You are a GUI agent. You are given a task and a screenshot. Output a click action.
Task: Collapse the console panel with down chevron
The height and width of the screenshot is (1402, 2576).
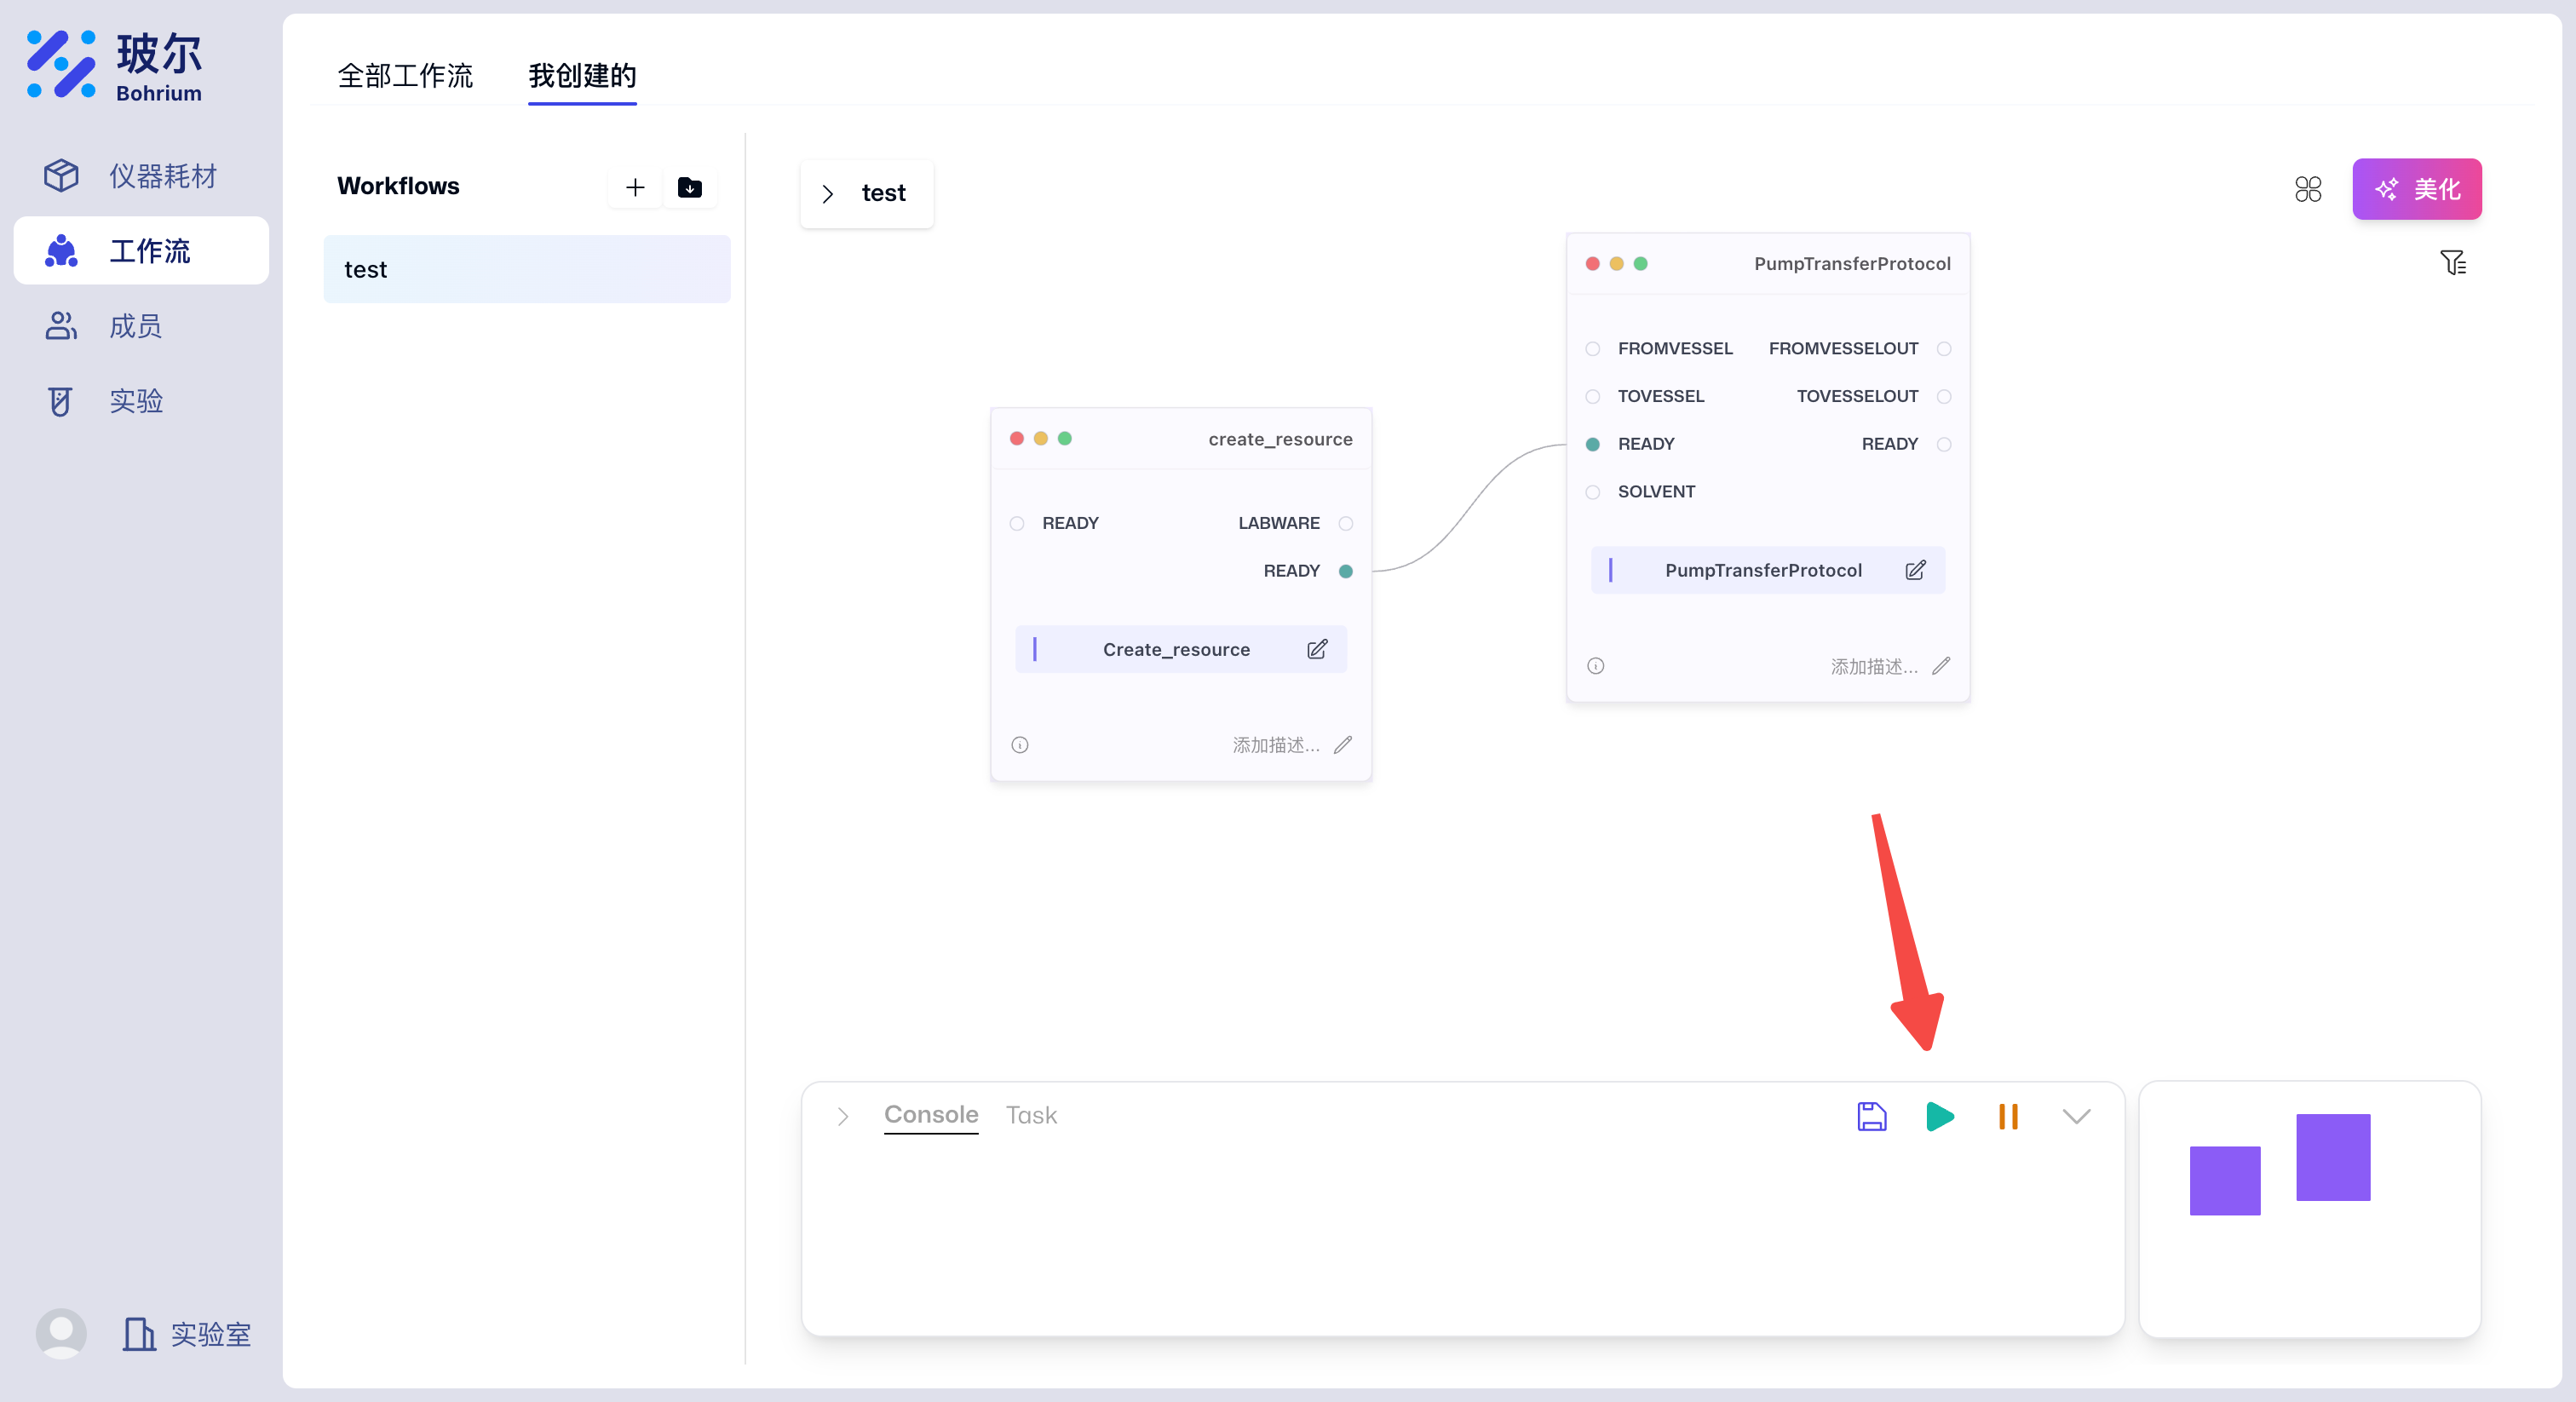tap(2076, 1116)
